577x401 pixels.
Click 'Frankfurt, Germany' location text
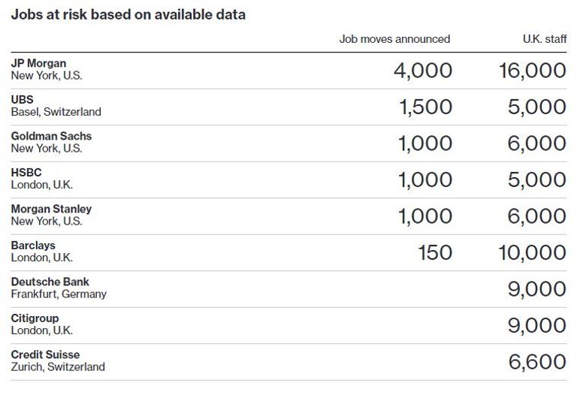(59, 294)
